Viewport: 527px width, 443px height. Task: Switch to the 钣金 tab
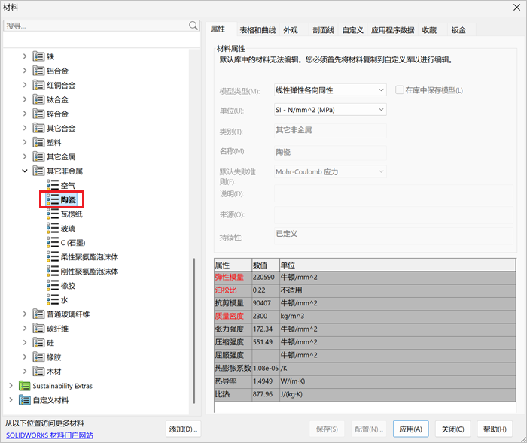(x=458, y=30)
